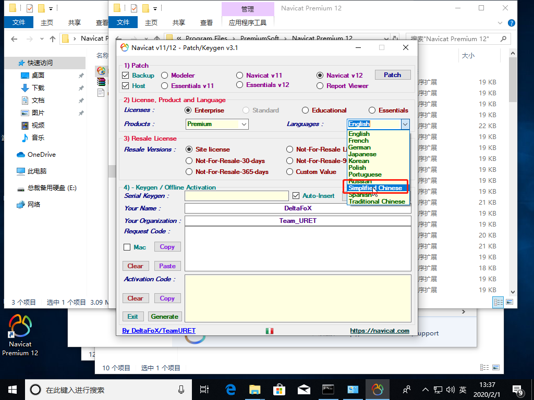The height and width of the screenshot is (400, 534).
Task: Open Microsoft Store from taskbar
Action: (x=279, y=390)
